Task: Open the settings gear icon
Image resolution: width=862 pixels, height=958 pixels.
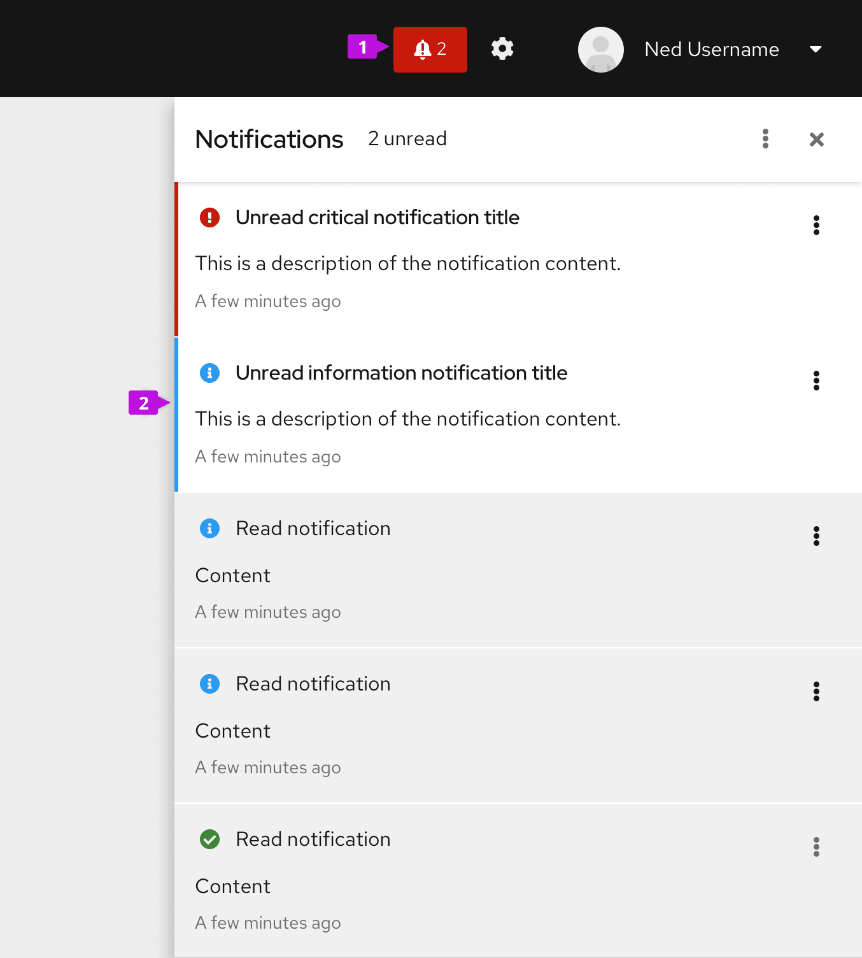Action: click(x=502, y=49)
